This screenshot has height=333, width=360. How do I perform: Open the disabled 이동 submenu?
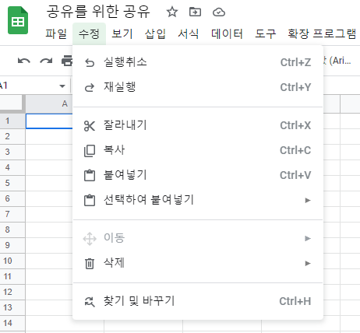198,238
